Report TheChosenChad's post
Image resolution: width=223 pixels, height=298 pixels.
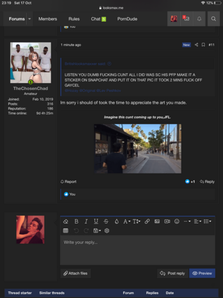click(68, 182)
